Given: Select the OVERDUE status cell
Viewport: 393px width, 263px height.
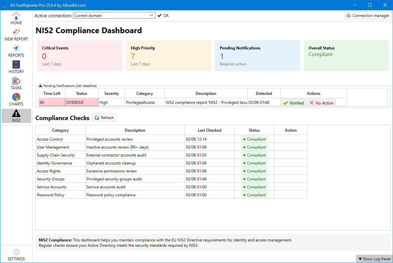Looking at the screenshot, I should click(82, 102).
